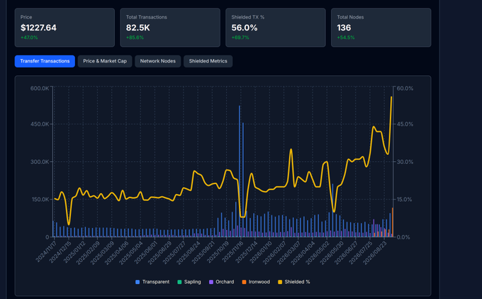
Task: Click the Shielded TX % value 56.0%
Action: tap(245, 28)
